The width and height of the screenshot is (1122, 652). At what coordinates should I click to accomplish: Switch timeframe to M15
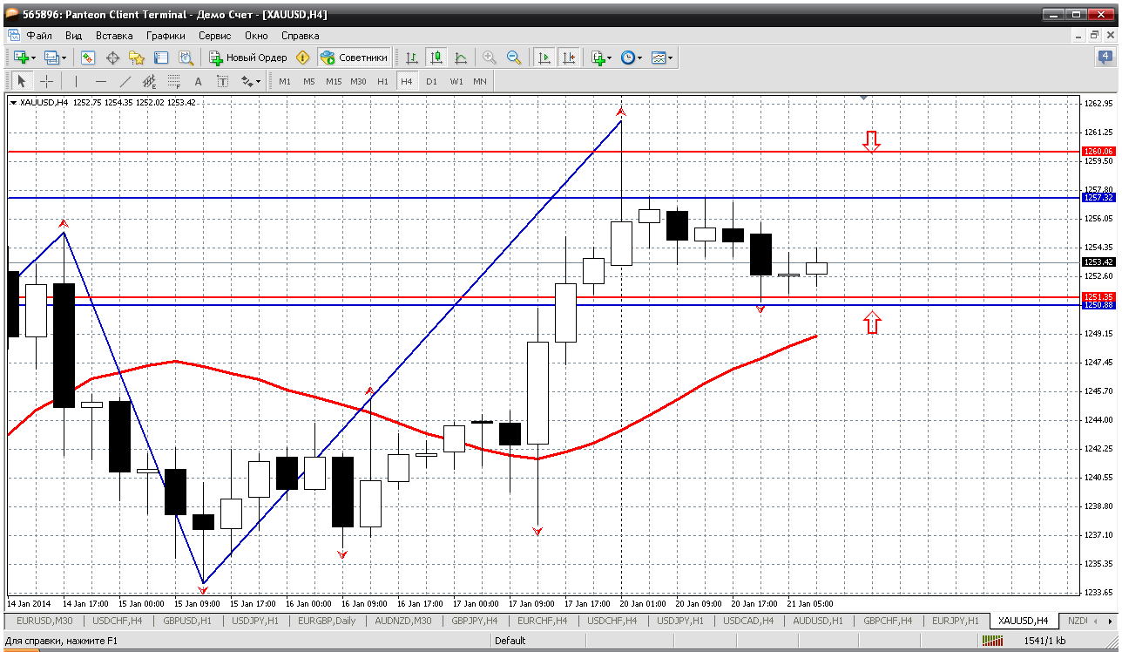334,81
